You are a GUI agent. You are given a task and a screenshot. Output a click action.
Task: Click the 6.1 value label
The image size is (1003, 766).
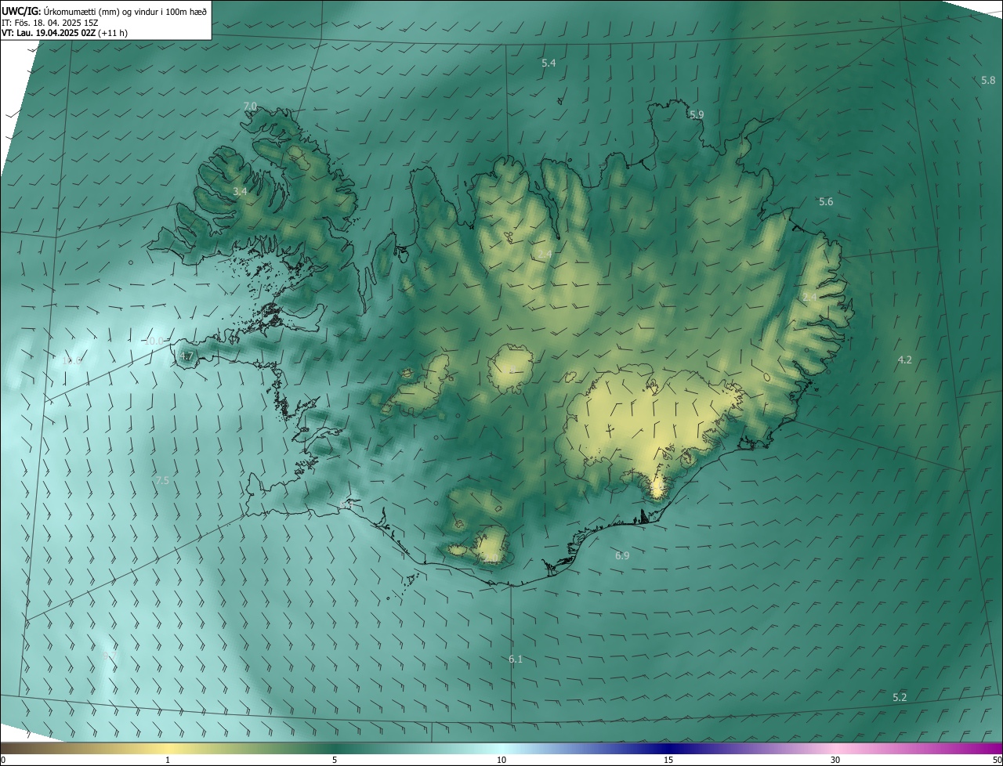click(x=516, y=659)
